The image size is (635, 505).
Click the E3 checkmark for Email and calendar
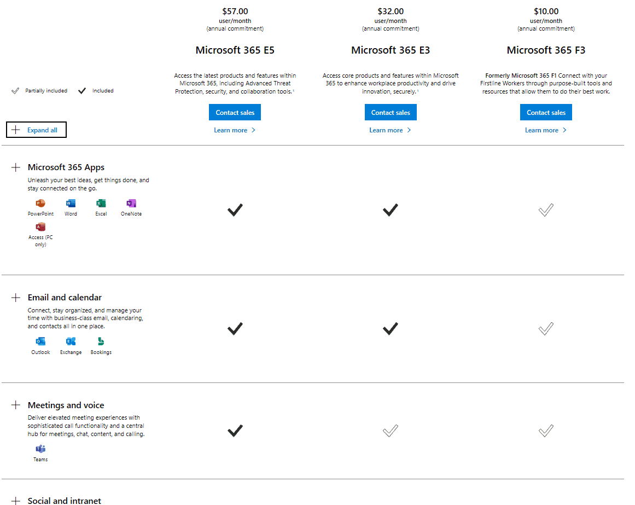click(390, 328)
